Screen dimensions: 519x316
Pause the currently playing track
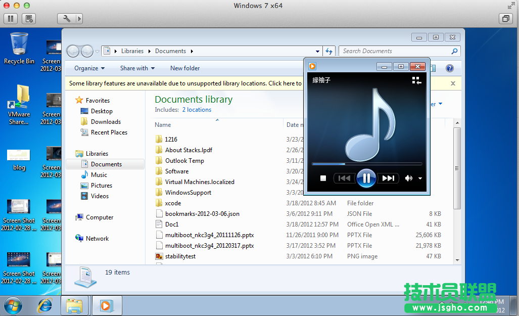point(366,178)
